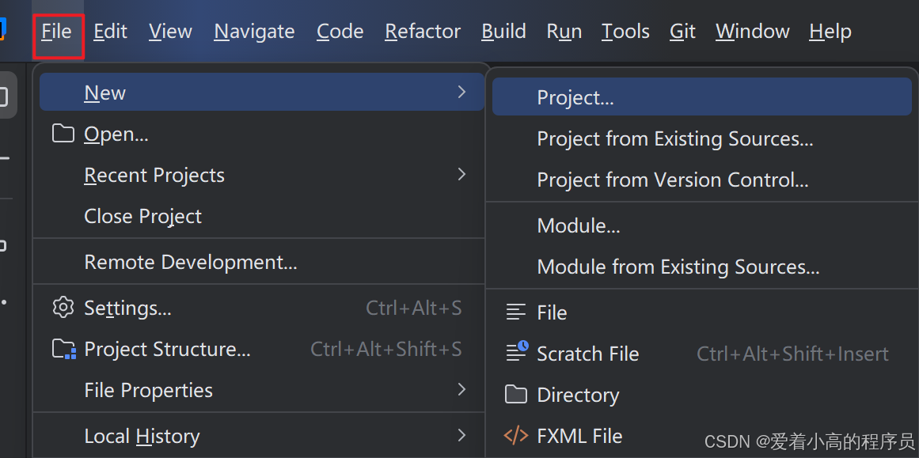Expand the Local History submenu arrow
Viewport: 919px width, 458px height.
(x=461, y=436)
